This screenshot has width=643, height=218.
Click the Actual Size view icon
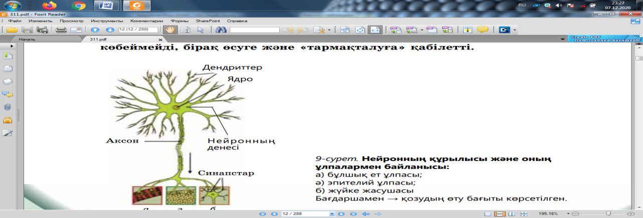click(345, 30)
